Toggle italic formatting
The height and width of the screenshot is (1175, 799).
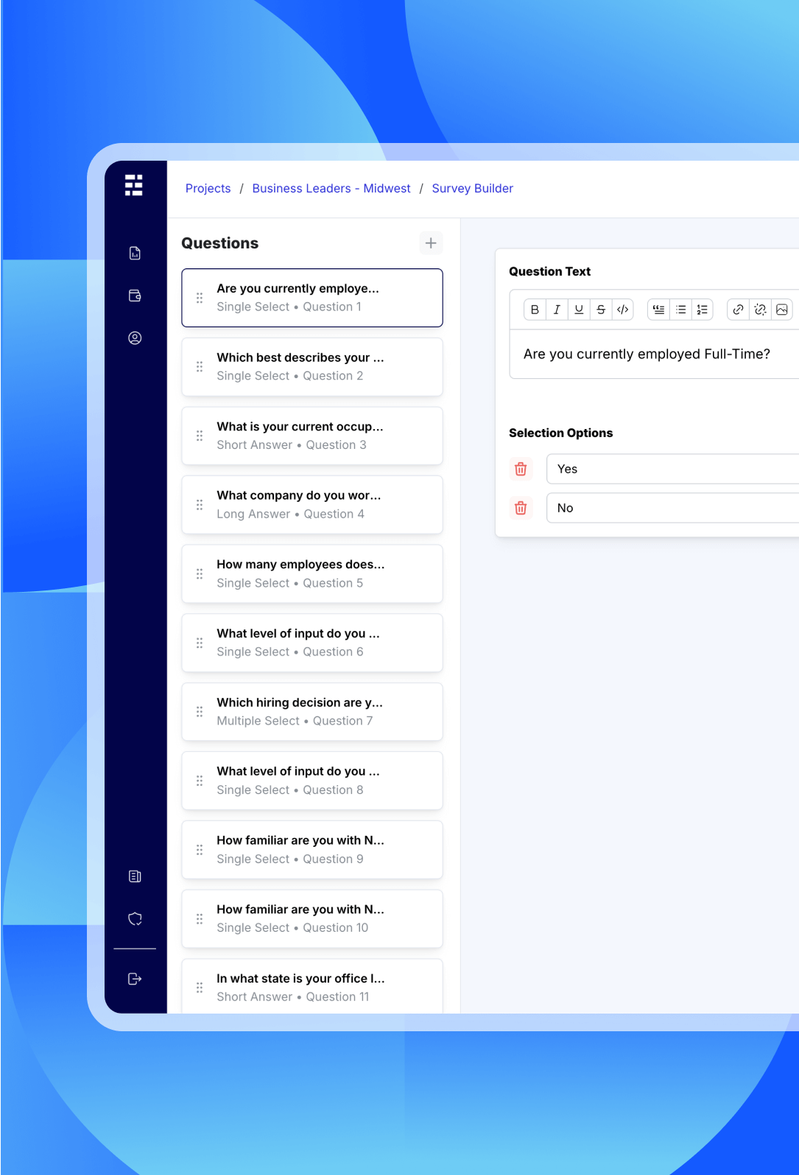[x=557, y=310]
